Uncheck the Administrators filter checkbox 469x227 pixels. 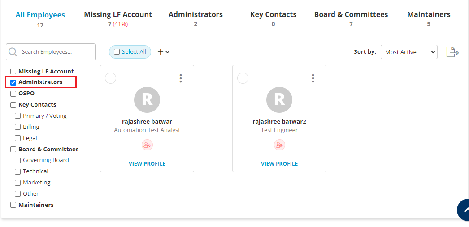click(13, 82)
